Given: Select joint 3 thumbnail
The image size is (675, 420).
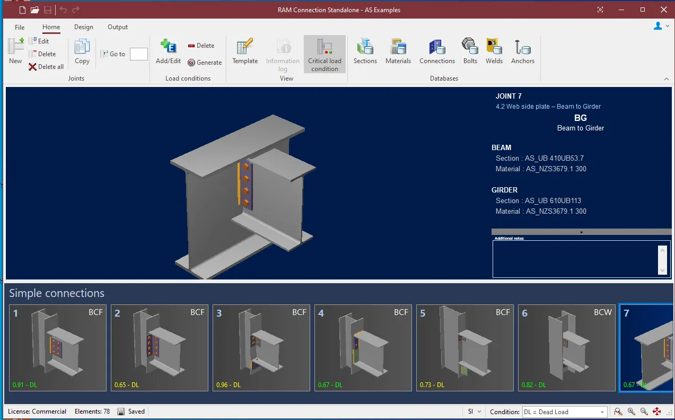Looking at the screenshot, I should 261,348.
